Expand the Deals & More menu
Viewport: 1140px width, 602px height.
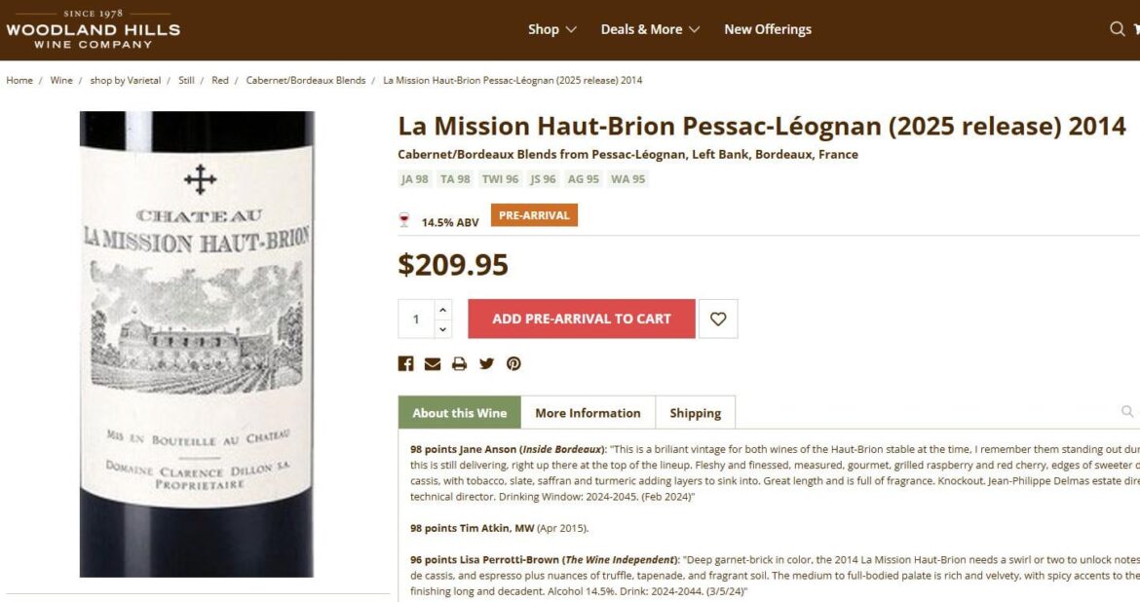649,29
